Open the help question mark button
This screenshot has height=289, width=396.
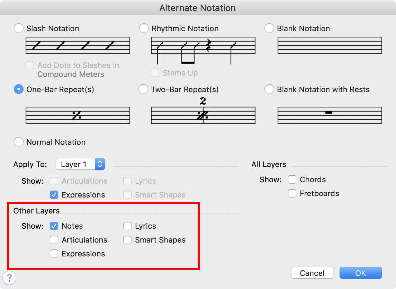(9, 278)
